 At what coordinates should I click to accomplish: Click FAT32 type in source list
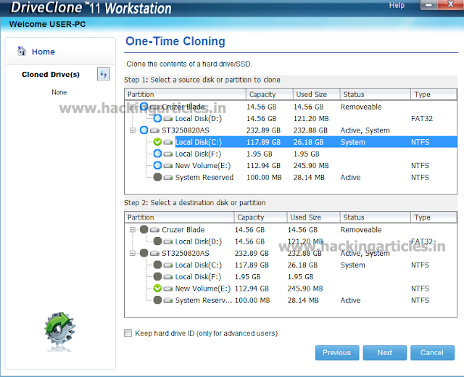[422, 119]
